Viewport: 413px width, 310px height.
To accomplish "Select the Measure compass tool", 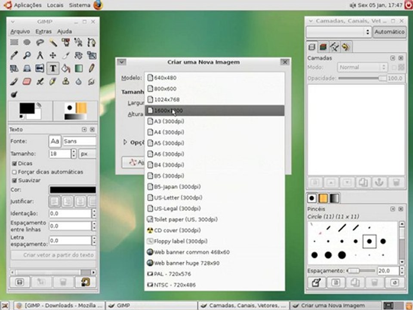I will pyautogui.click(x=40, y=56).
